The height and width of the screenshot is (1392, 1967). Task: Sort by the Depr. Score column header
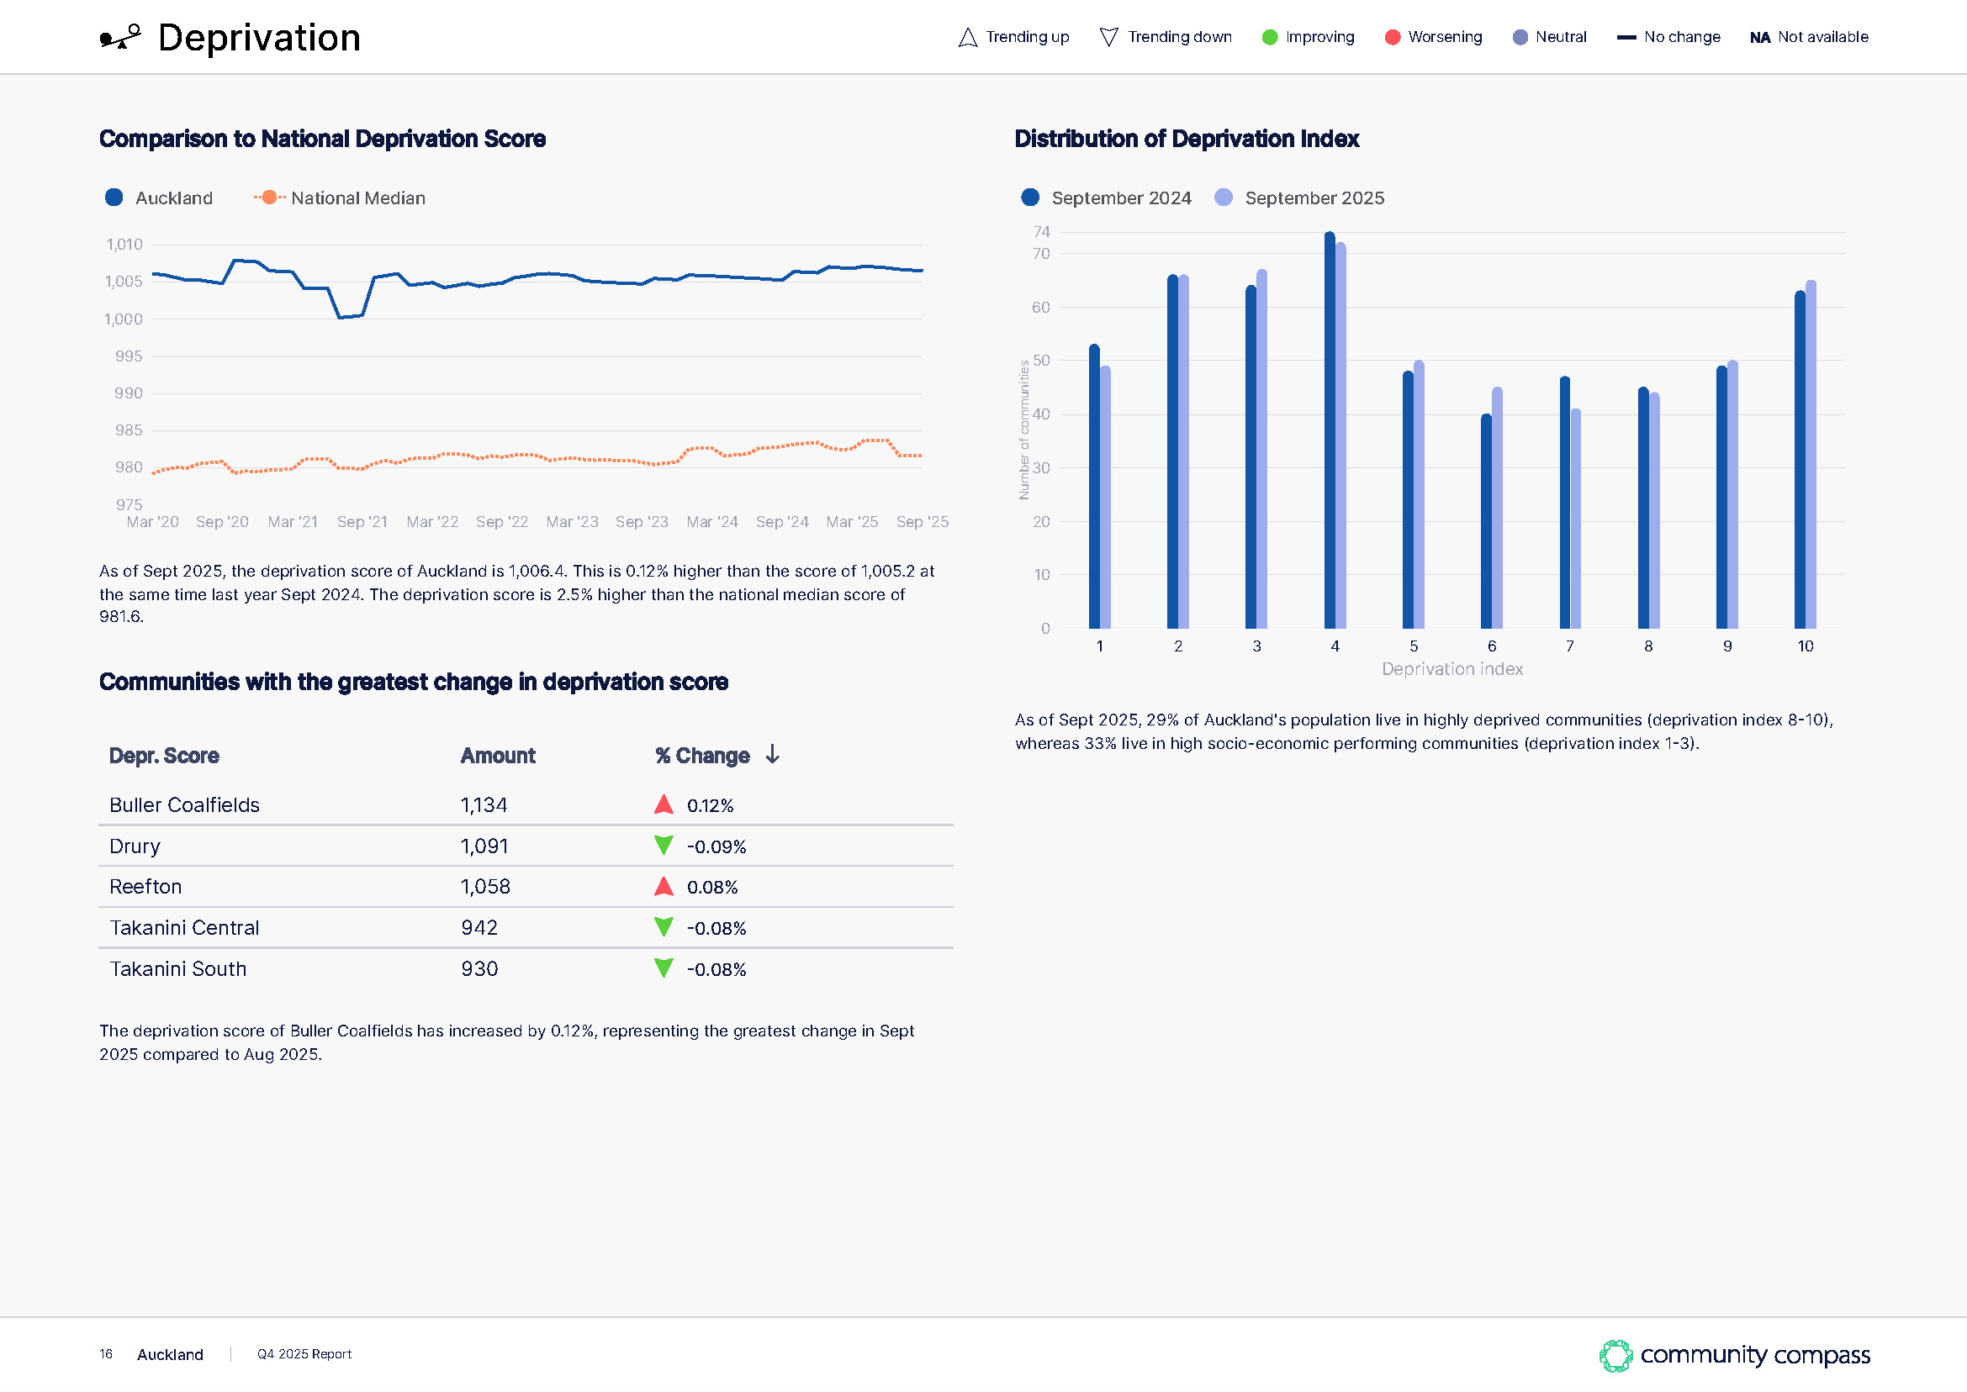pos(164,755)
